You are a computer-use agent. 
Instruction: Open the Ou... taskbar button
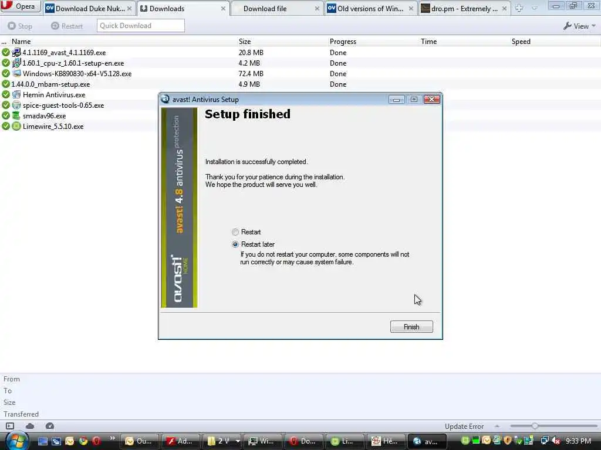click(x=139, y=441)
